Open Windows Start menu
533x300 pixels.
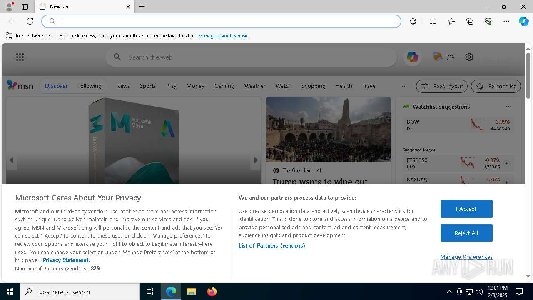10,292
